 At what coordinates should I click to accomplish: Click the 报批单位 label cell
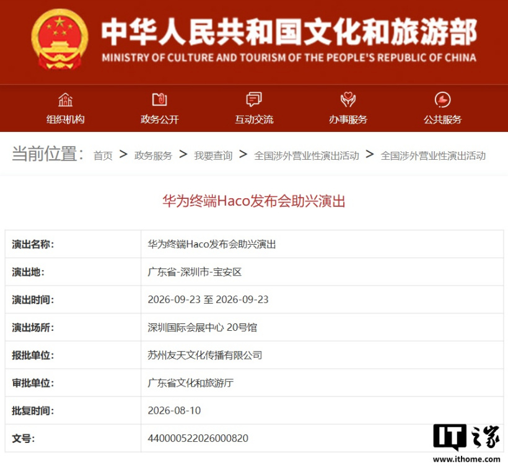[x=73, y=356]
